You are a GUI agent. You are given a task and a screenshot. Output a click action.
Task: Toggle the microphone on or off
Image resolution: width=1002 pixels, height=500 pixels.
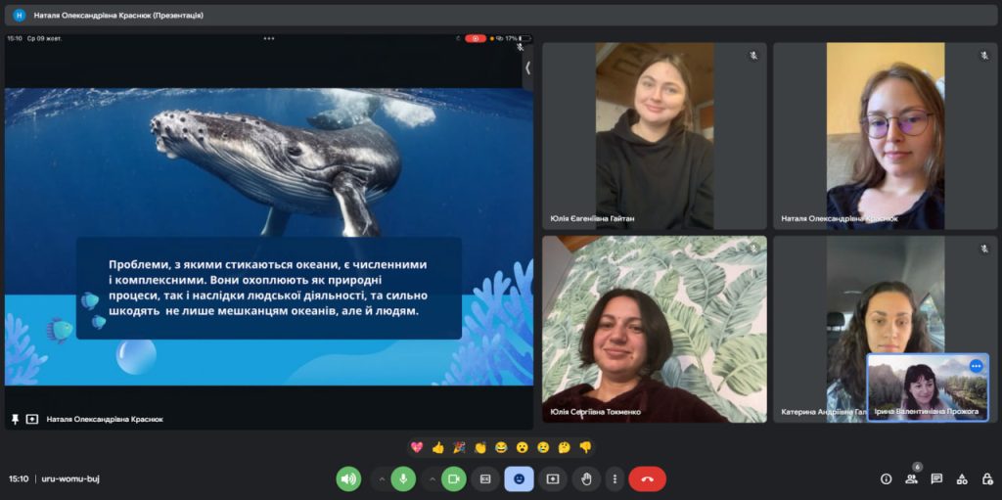point(402,478)
